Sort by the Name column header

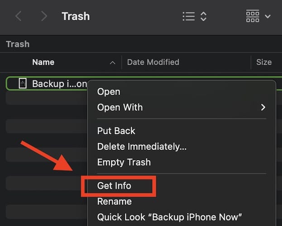(x=43, y=62)
